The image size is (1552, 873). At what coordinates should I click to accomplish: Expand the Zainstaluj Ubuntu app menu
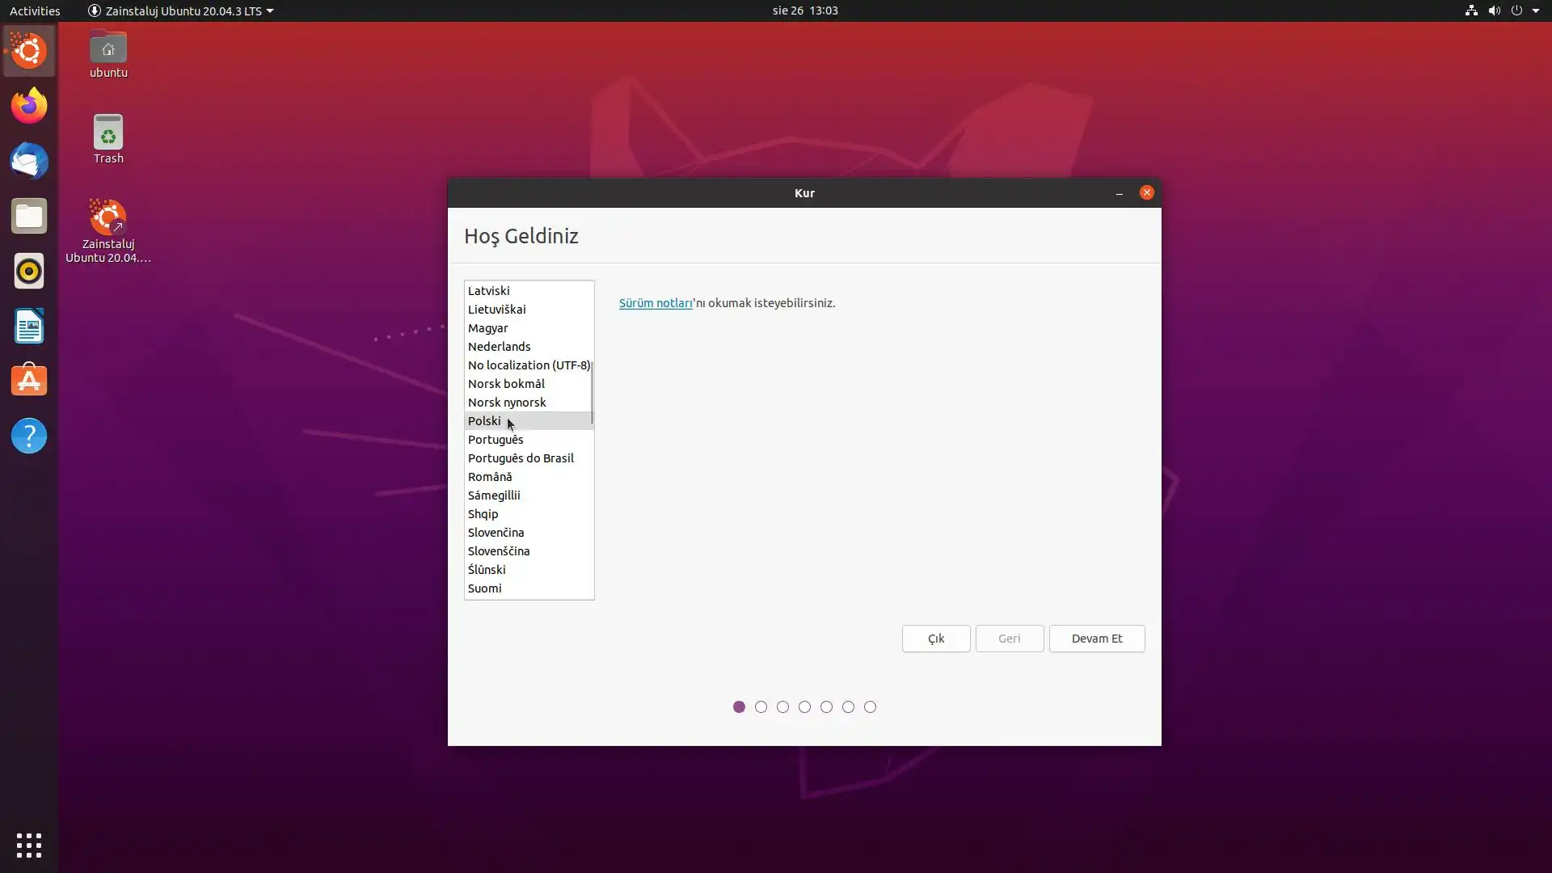point(180,11)
